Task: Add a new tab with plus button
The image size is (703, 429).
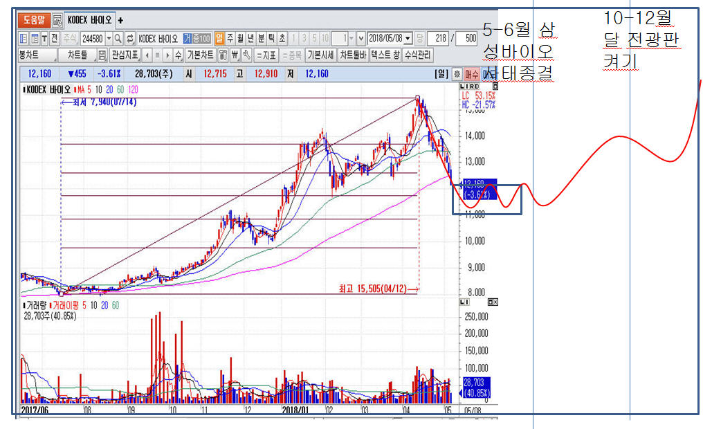Action: click(x=120, y=21)
